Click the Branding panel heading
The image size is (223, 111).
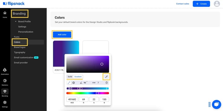tap(19, 14)
